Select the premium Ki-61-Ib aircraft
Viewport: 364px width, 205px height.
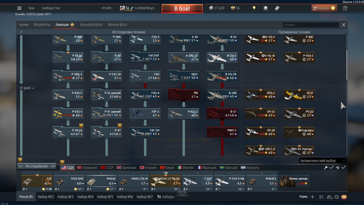tap(261, 57)
